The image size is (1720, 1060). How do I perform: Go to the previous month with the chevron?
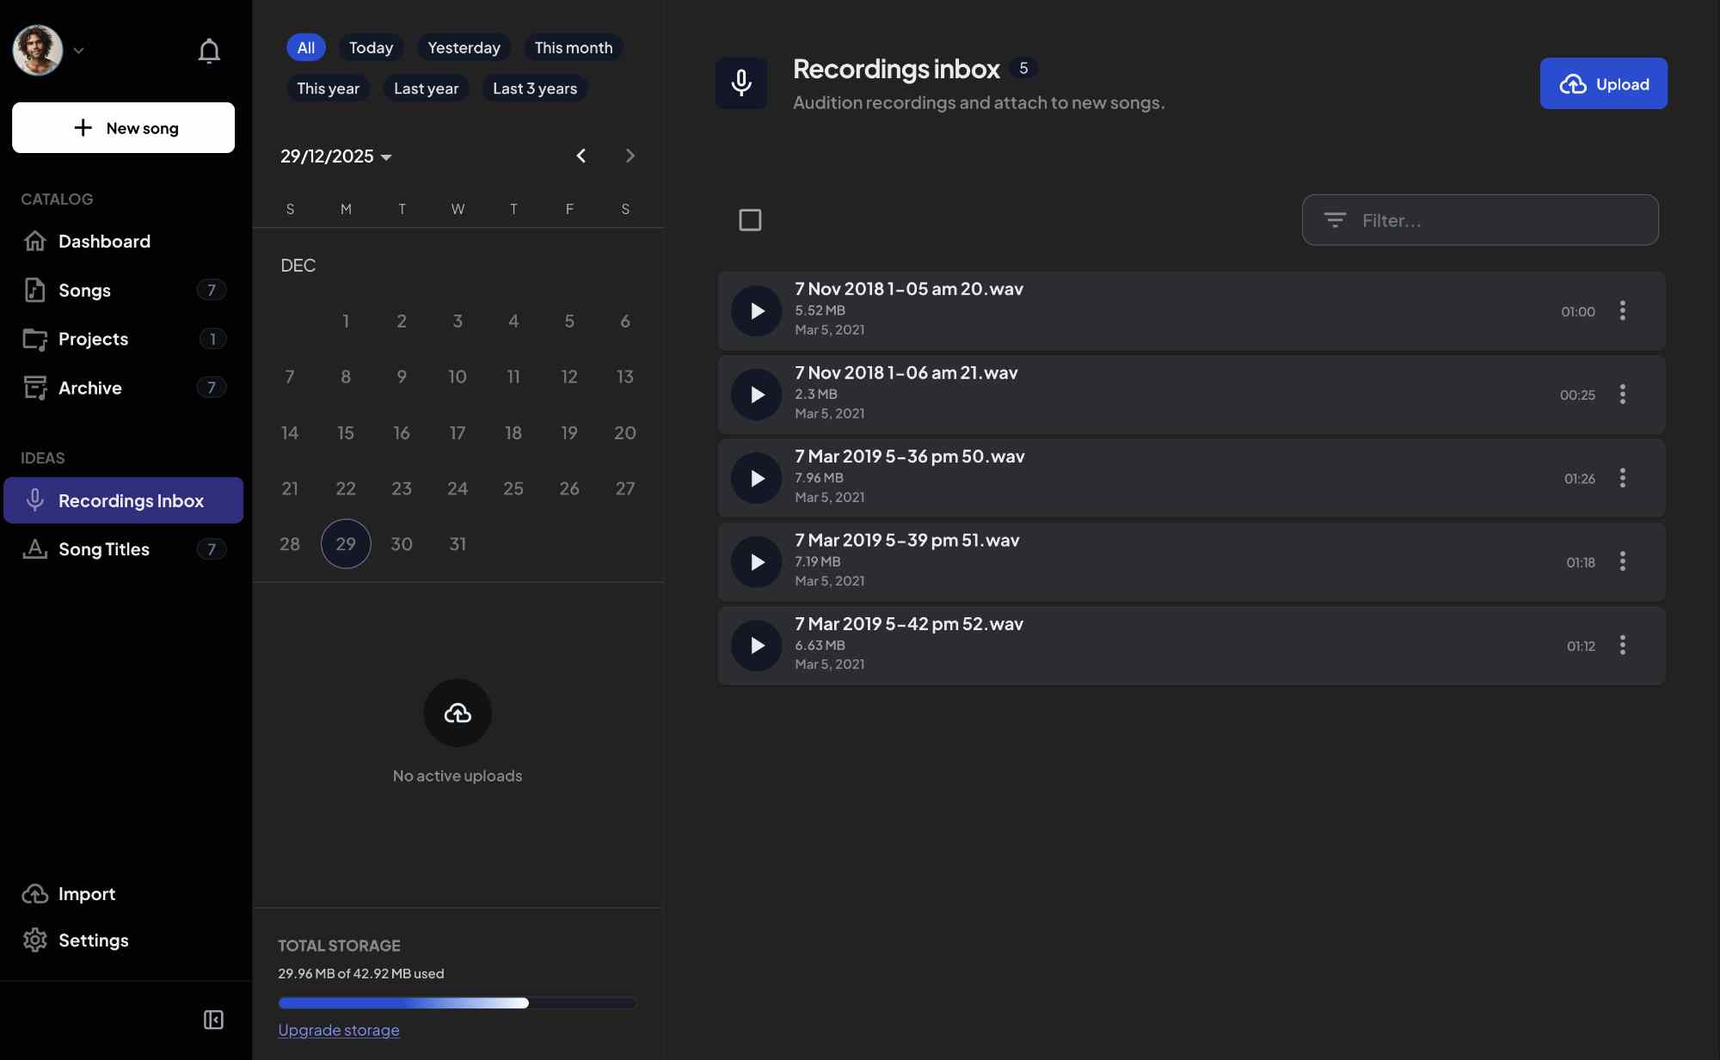coord(581,156)
